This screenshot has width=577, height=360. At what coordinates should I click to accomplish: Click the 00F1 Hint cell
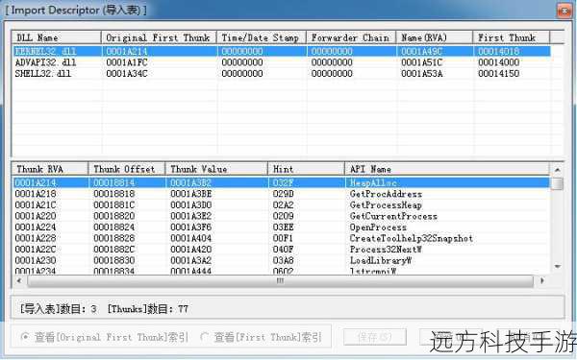[283, 238]
